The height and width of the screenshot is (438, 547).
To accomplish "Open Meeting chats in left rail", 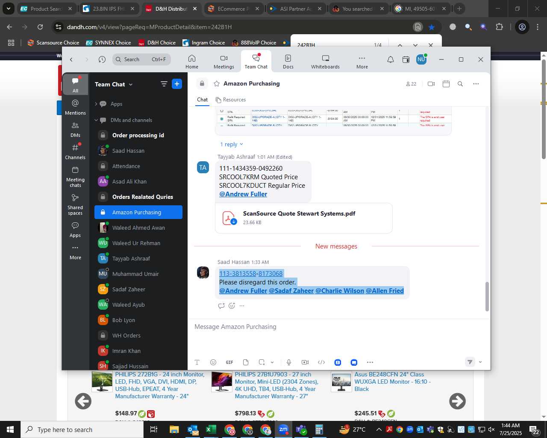I will tap(75, 177).
